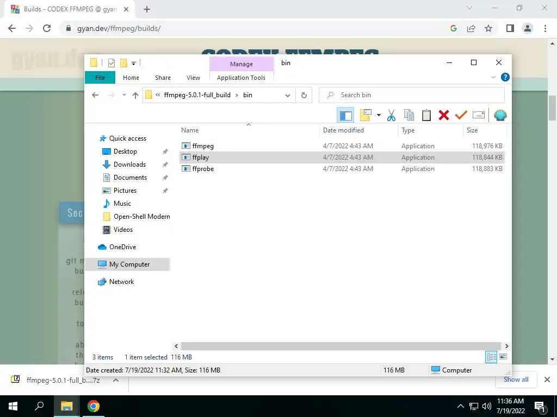This screenshot has width=557, height=417.
Task: Click ffmpeg-5.0.1-full_build in address path
Action: (x=197, y=95)
